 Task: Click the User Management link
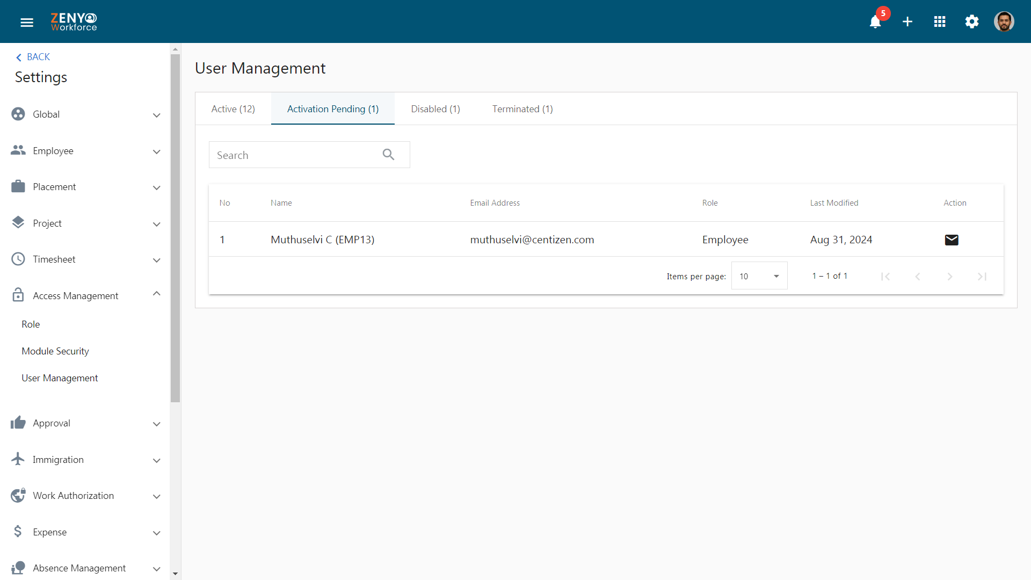click(60, 378)
